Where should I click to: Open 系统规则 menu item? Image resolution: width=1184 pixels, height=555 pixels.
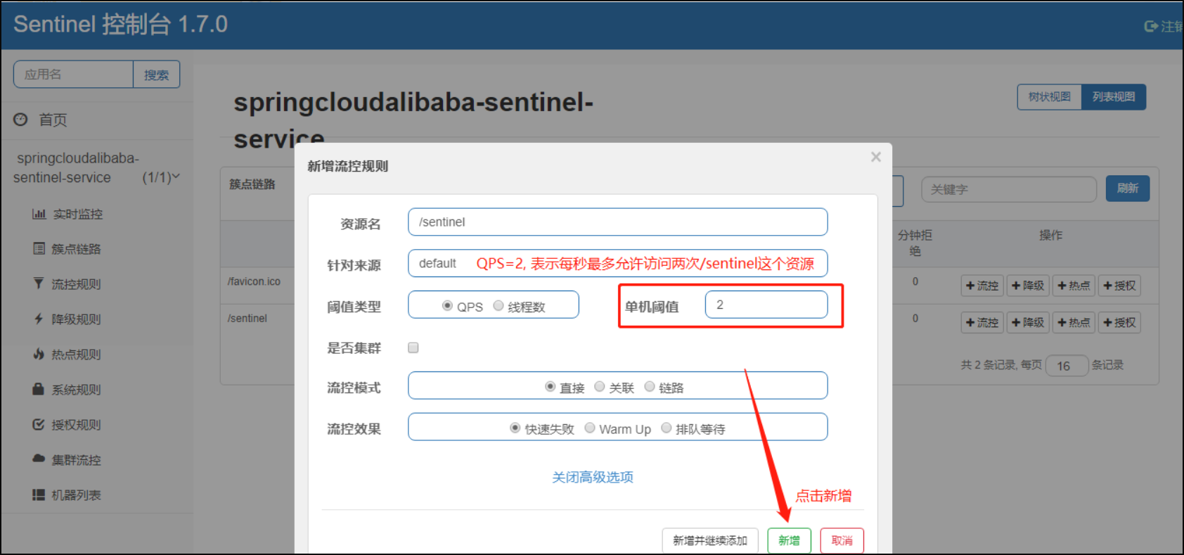click(x=76, y=390)
